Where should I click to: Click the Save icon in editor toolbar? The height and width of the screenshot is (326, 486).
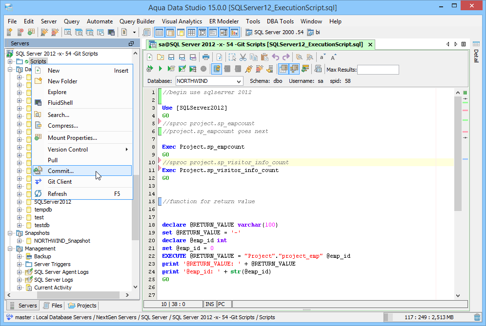171,57
